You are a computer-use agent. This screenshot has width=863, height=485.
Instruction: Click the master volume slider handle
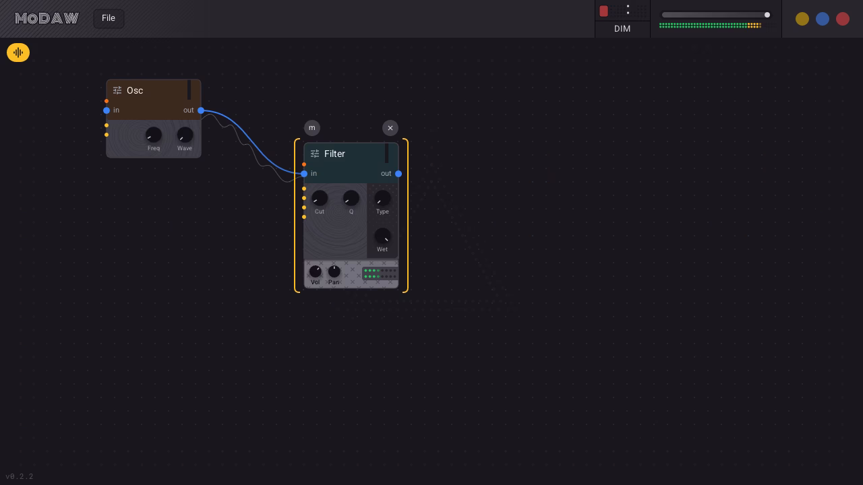(767, 15)
